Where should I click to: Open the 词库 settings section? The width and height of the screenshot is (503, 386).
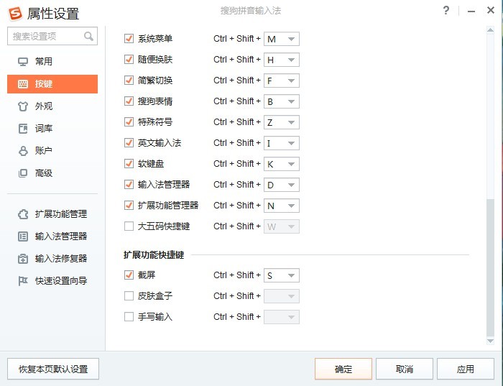52,129
